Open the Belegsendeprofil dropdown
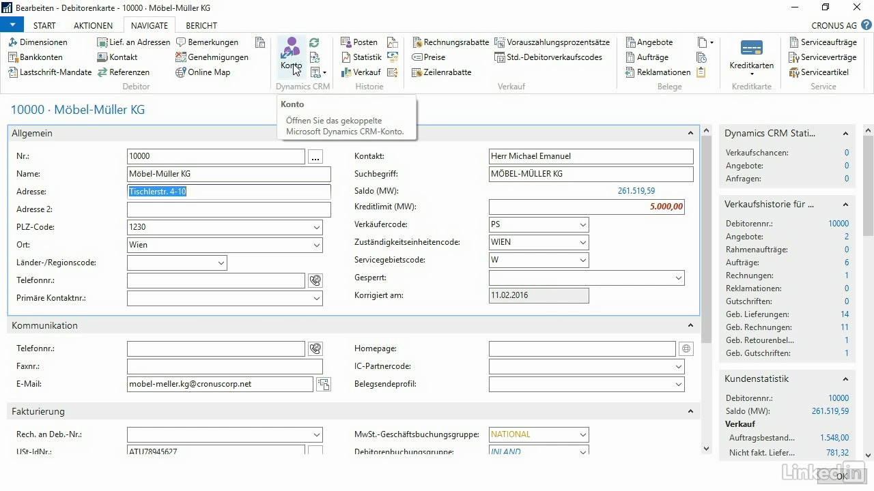Image resolution: width=874 pixels, height=491 pixels. pyautogui.click(x=679, y=384)
